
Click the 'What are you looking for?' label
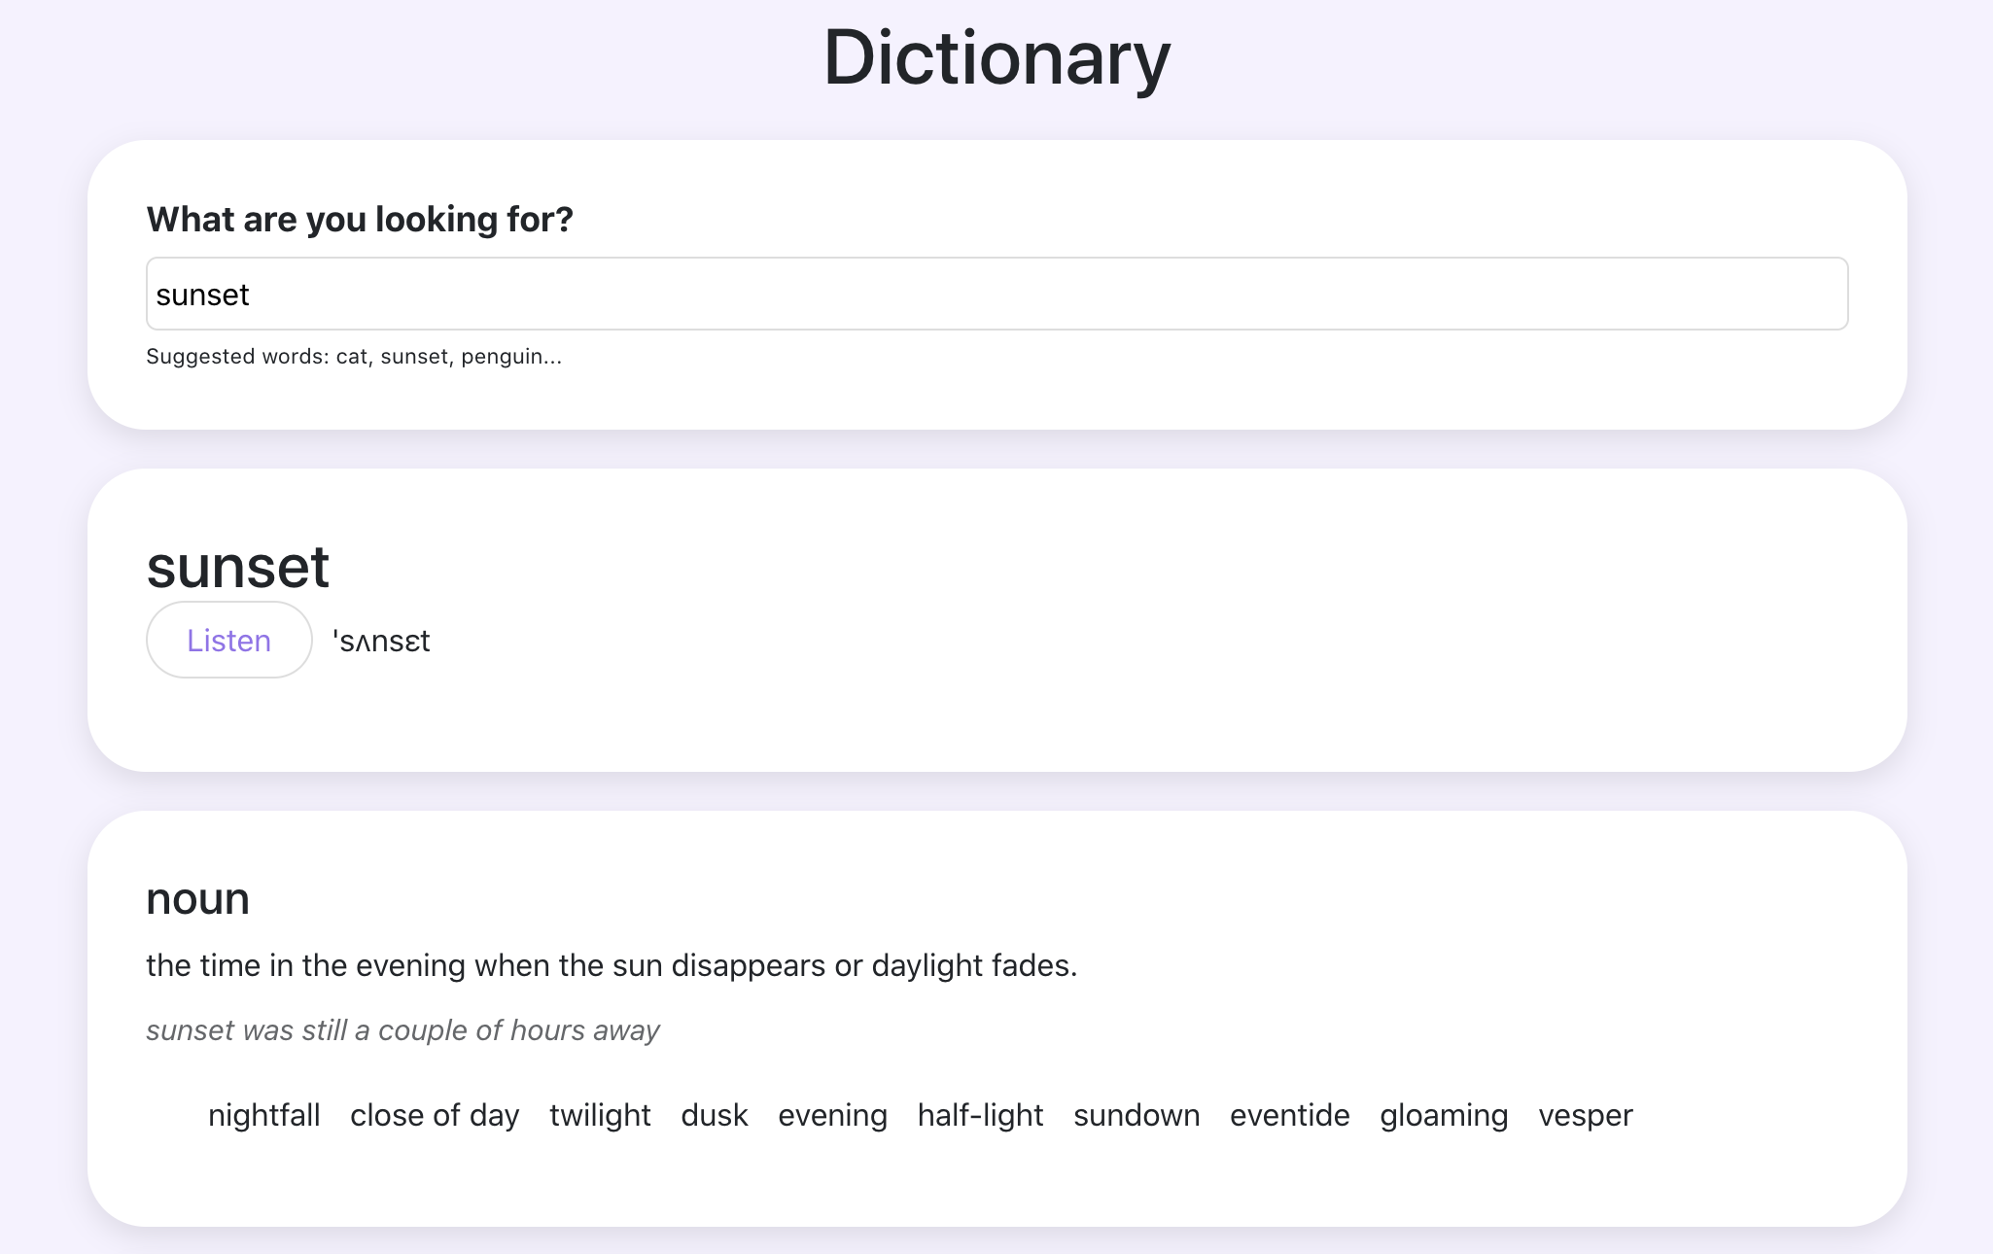[360, 220]
